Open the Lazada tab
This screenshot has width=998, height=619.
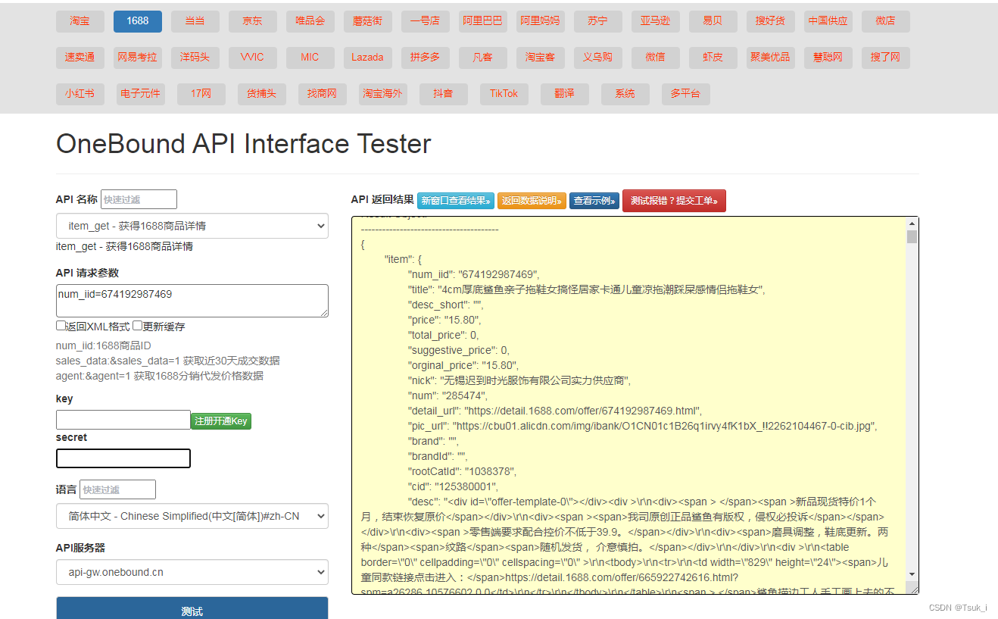[368, 58]
